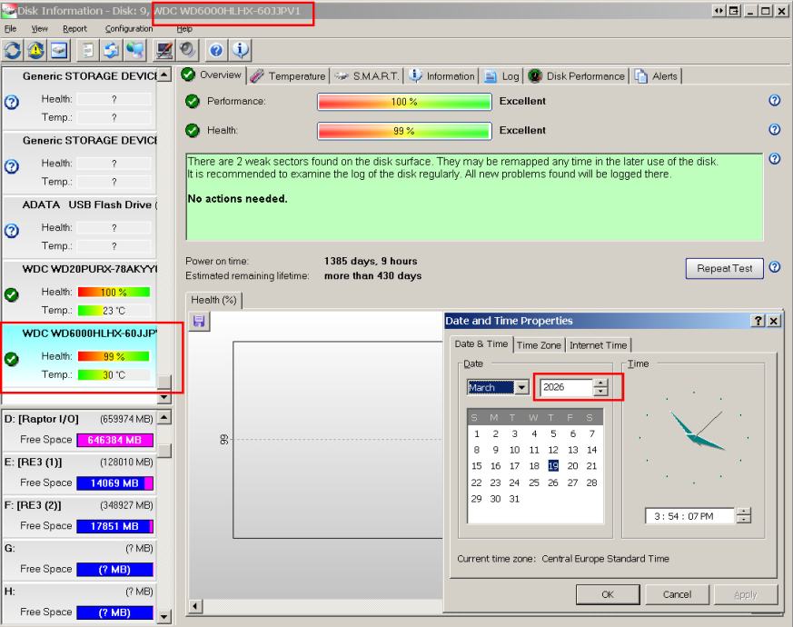This screenshot has width=793, height=627.
Task: Open the View menu
Action: [39, 29]
